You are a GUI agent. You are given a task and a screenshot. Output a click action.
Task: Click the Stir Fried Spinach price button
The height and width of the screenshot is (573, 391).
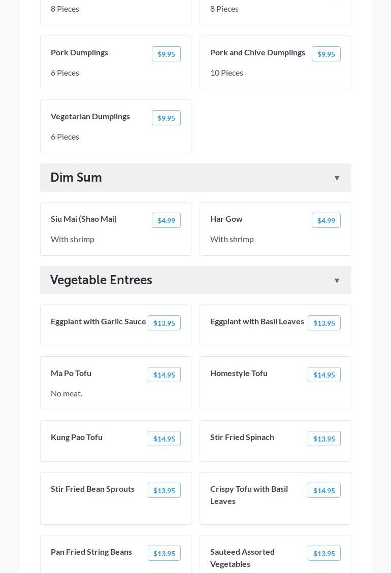(323, 439)
